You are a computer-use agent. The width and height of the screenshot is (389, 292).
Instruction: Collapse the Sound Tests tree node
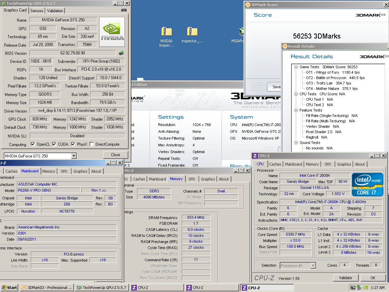pyautogui.click(x=296, y=143)
